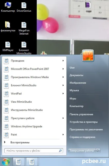Expand the Приступая к работе submenu arrow

(63, 118)
